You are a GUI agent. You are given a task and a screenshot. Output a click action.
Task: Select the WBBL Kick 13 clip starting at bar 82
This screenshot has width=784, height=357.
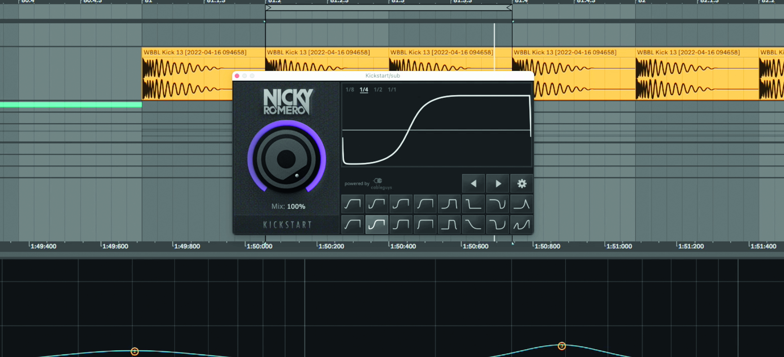[697, 74]
